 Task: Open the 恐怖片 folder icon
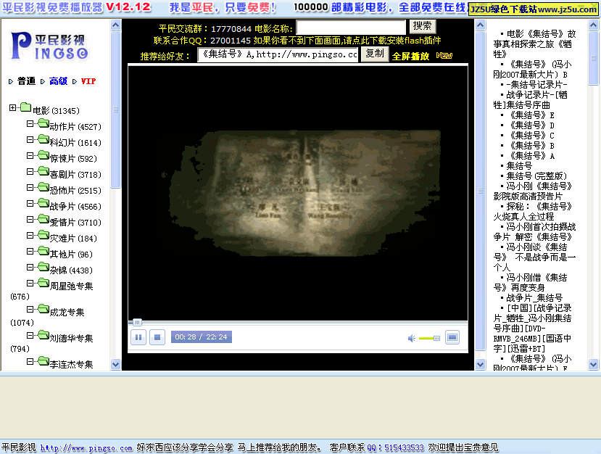[43, 187]
